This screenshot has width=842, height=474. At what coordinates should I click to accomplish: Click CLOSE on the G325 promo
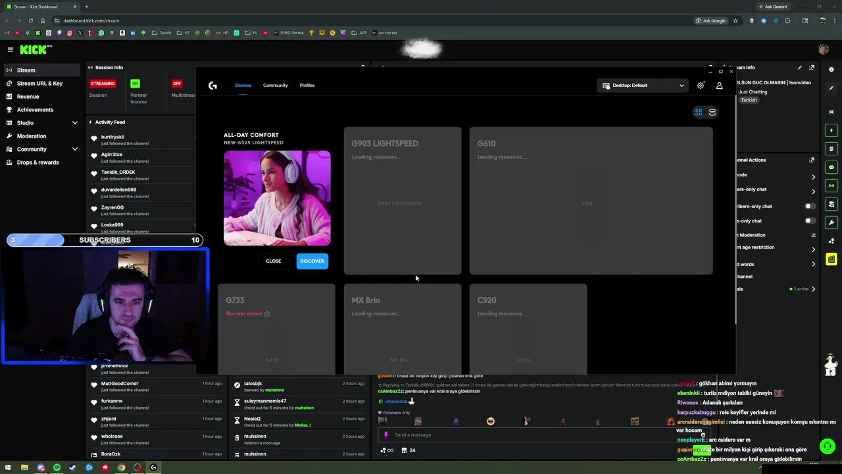click(273, 261)
